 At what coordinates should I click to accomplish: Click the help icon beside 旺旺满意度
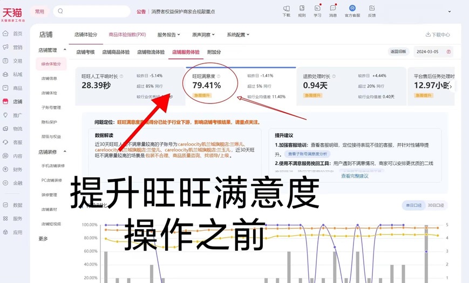219,77
